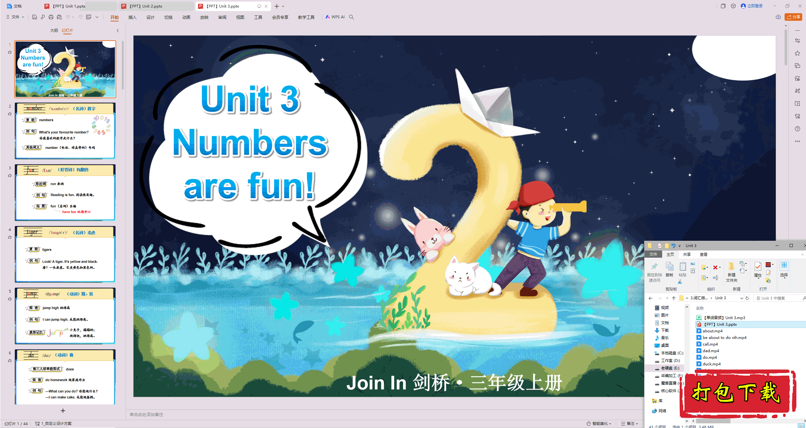Select slide 4 tiger thumbnail
Screen dimensions: 806x428
point(65,254)
